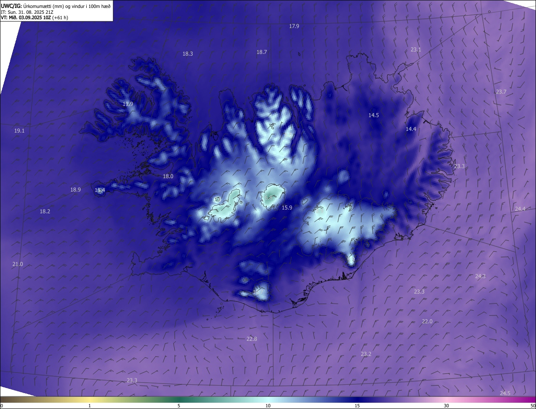Click the 23.2 value label
Screen dimensions: 536x409
point(366,354)
